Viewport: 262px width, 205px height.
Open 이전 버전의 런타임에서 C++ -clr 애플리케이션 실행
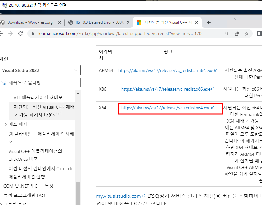pos(41,172)
